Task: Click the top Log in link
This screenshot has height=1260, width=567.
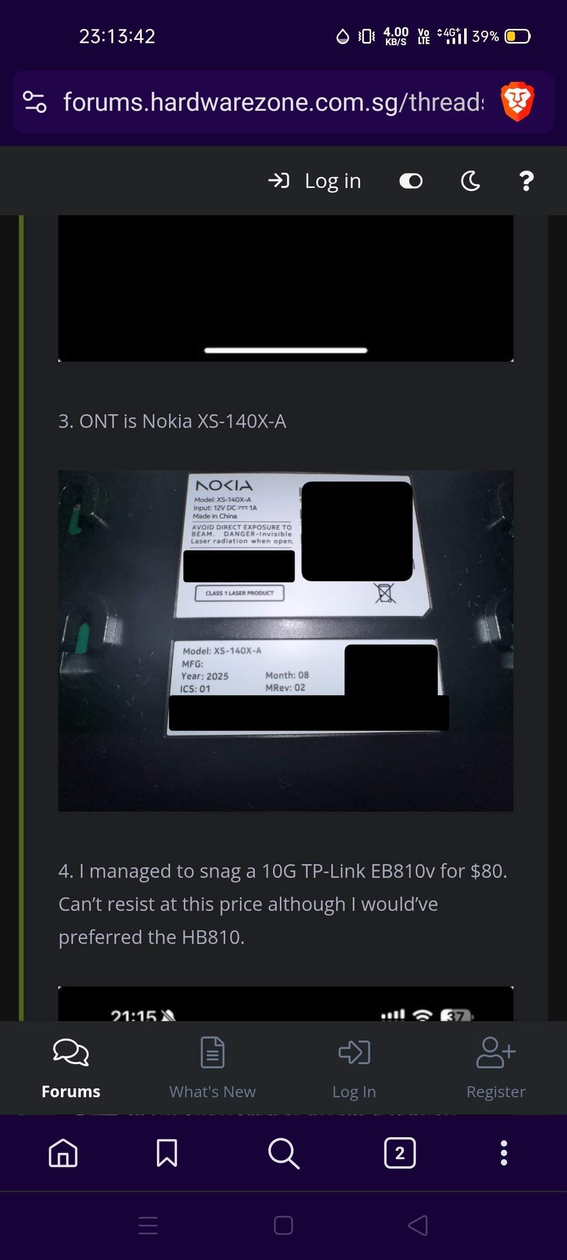Action: pyautogui.click(x=314, y=181)
